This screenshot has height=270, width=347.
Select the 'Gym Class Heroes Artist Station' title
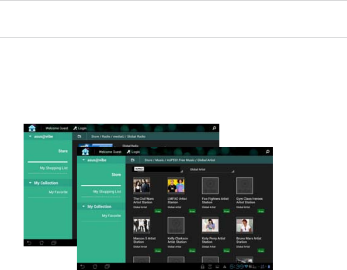pyautogui.click(x=249, y=201)
